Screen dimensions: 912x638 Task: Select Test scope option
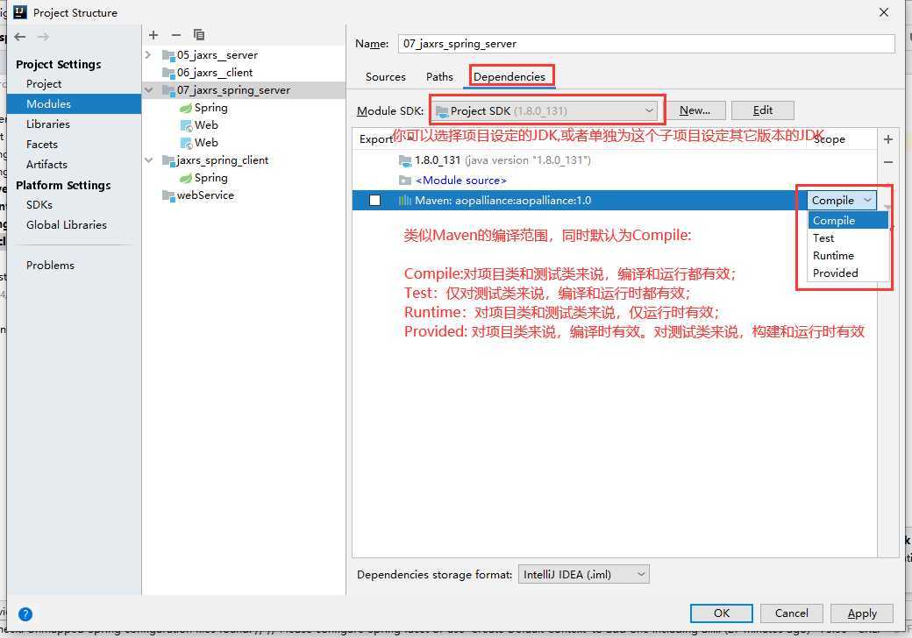(x=848, y=238)
